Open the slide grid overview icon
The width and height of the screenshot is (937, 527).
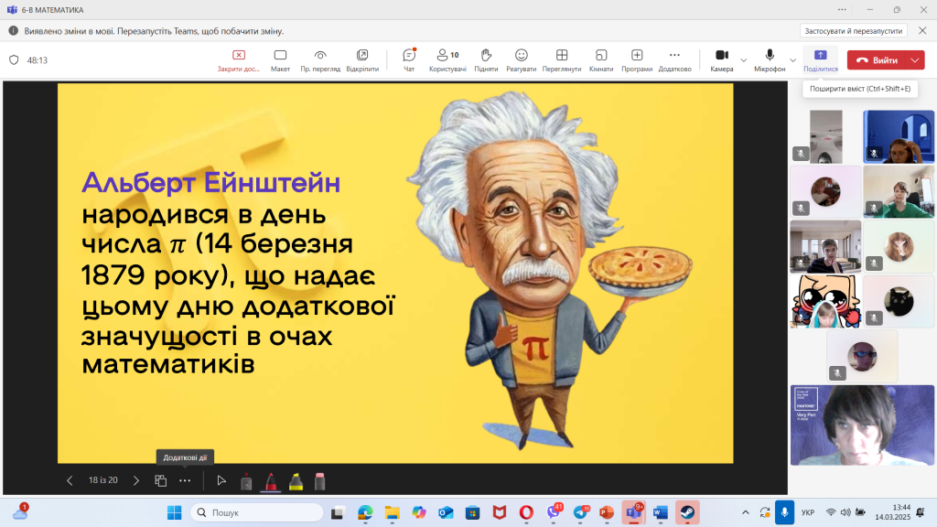point(161,479)
